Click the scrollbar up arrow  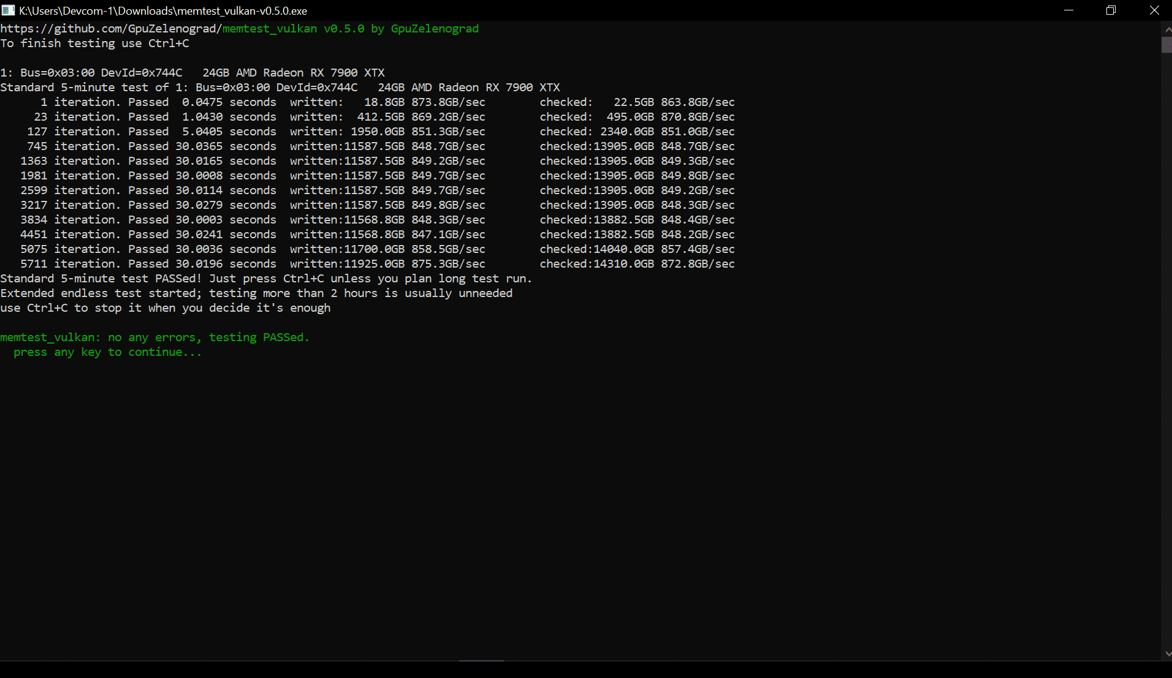(x=1166, y=29)
